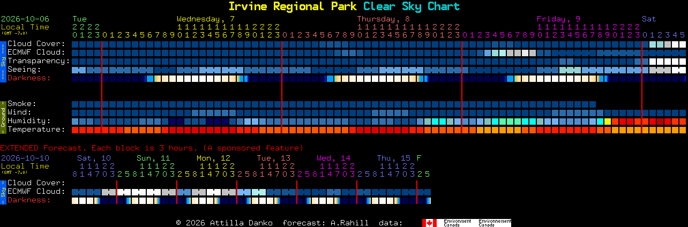This screenshot has height=227, width=688.
Task: Click the Darkness label in extended forecast
Action: [29, 200]
